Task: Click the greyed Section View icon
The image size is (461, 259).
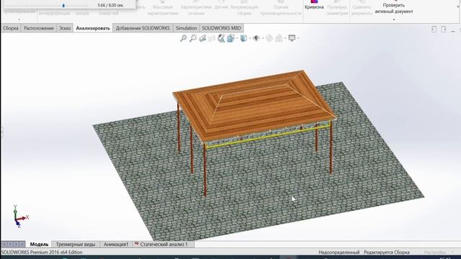Action: coord(212,38)
